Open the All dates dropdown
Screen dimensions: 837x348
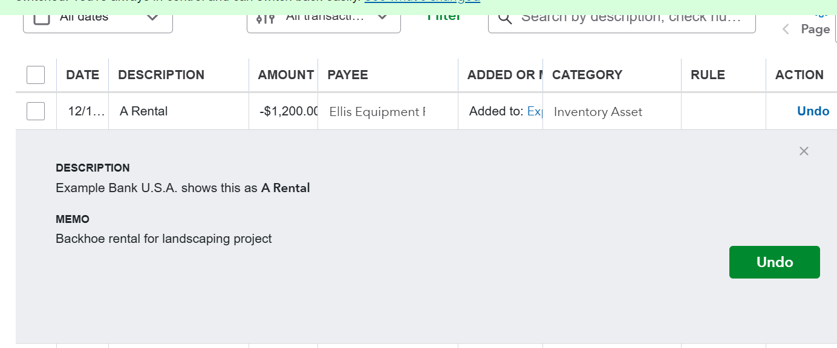coord(152,18)
